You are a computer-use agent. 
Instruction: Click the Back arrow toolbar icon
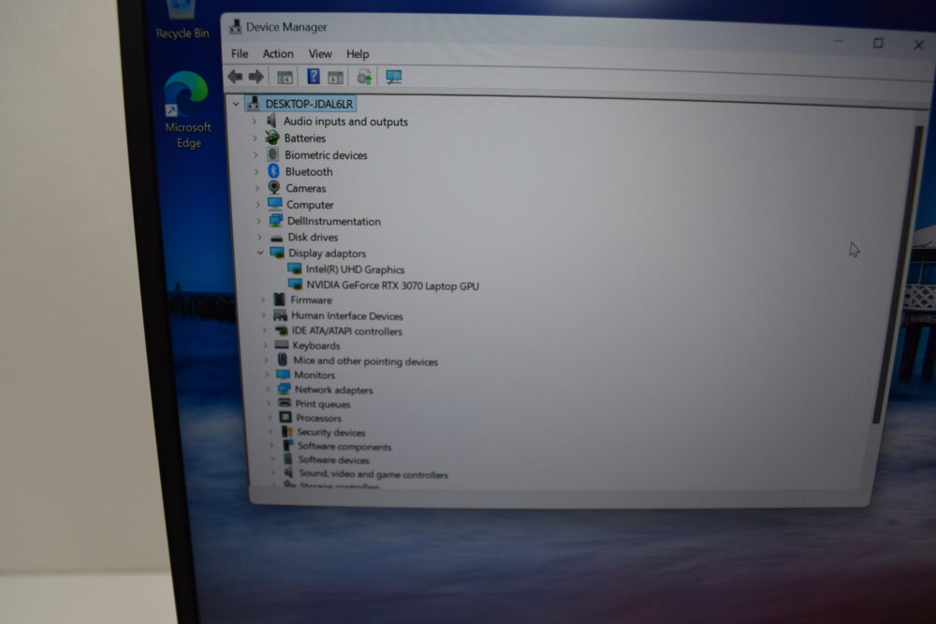235,77
